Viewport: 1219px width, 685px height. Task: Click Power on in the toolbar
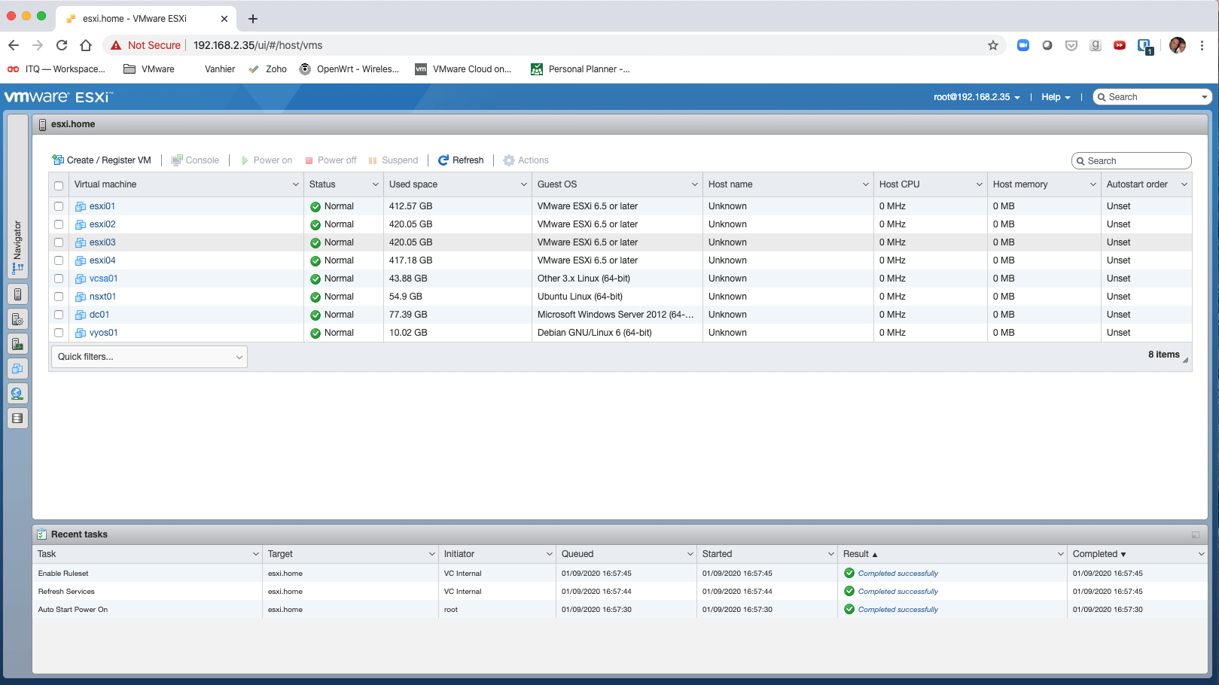267,160
